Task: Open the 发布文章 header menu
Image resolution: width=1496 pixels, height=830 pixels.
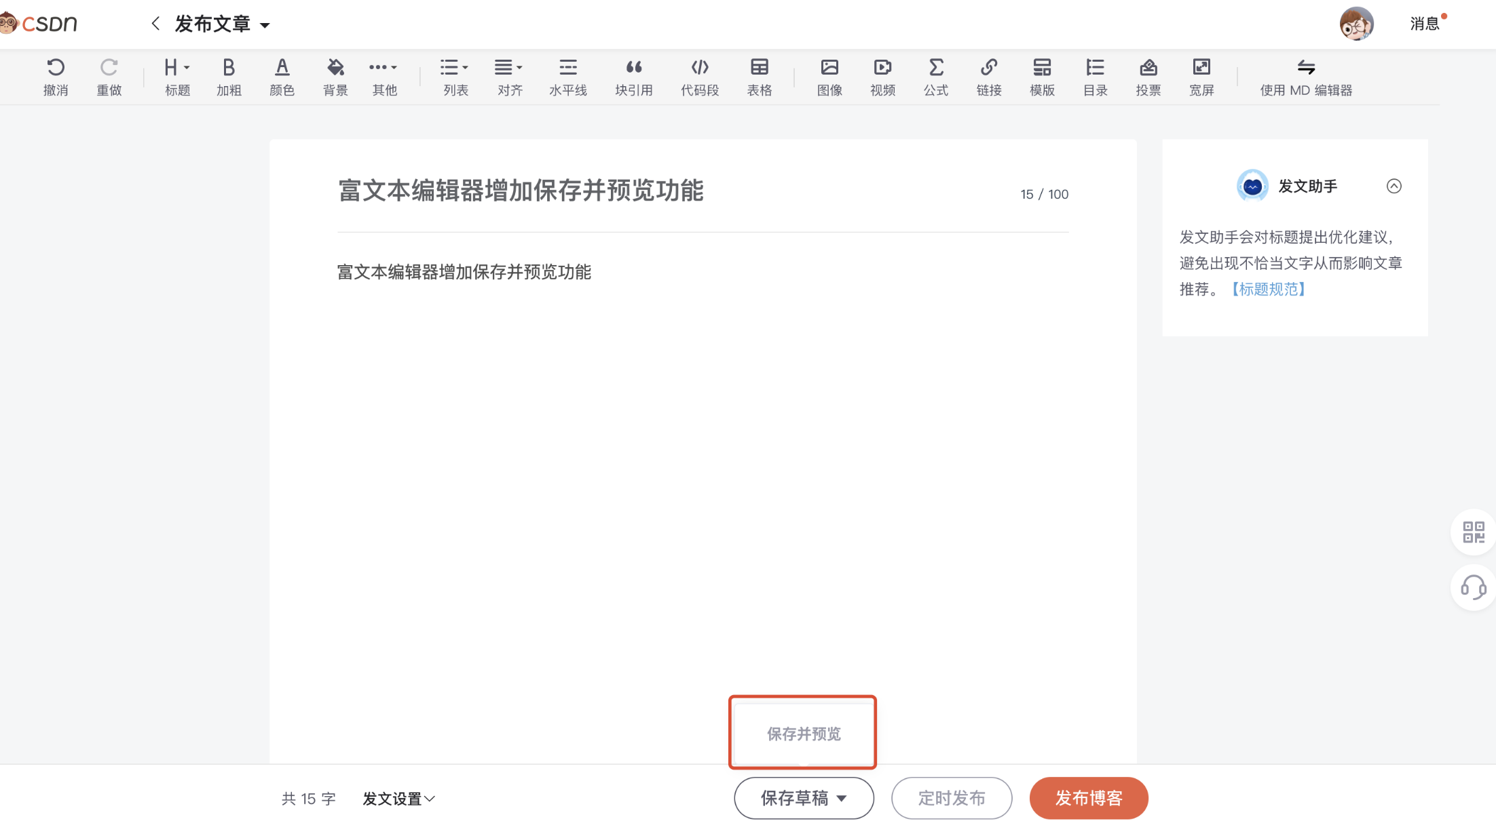Action: coord(222,24)
